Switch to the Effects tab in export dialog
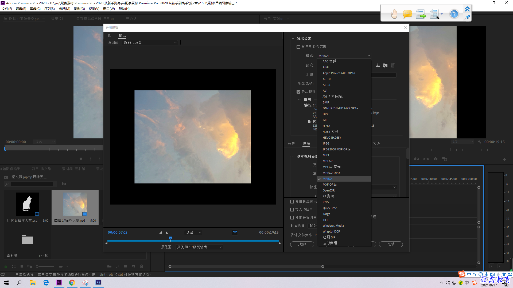Image resolution: width=513 pixels, height=288 pixels. [291, 144]
